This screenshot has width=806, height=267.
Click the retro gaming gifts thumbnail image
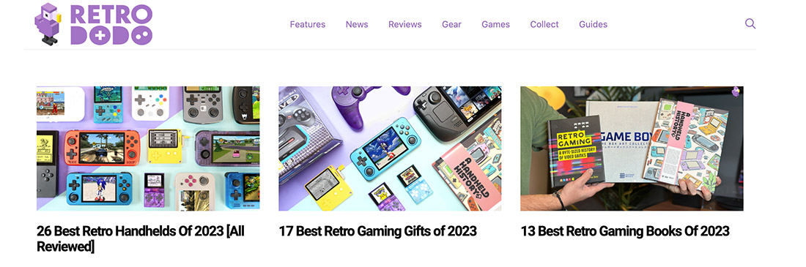tap(390, 148)
